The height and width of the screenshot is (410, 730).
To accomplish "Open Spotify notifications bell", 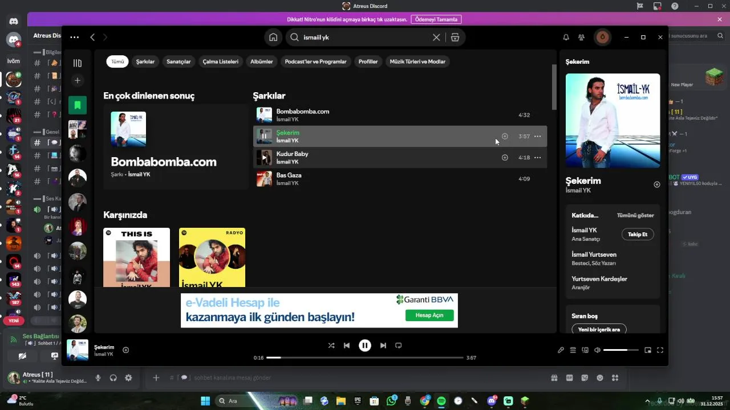I will [x=566, y=37].
